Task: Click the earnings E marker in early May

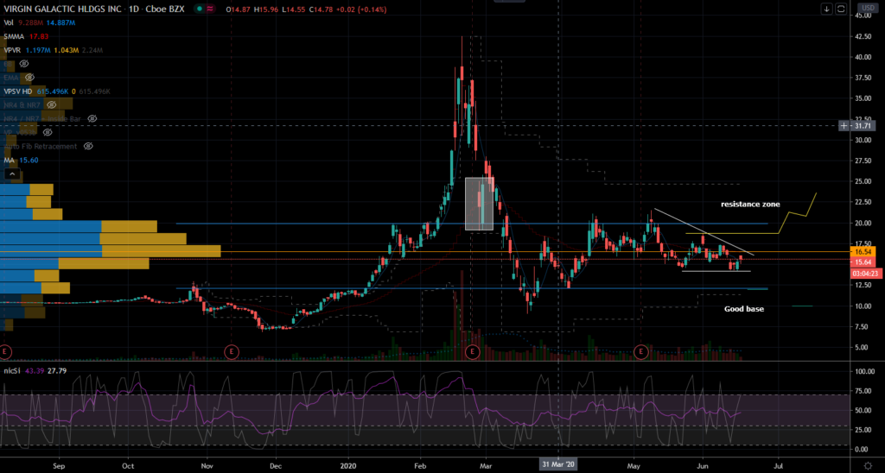Action: point(641,352)
